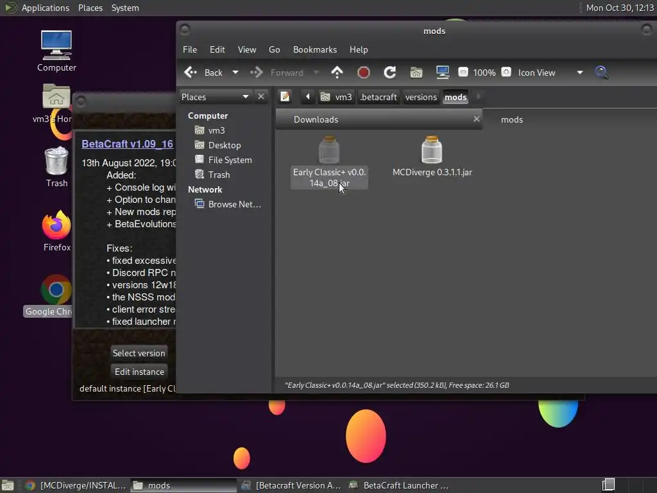Open the Computer desktop icon
657x493 pixels.
pos(56,51)
